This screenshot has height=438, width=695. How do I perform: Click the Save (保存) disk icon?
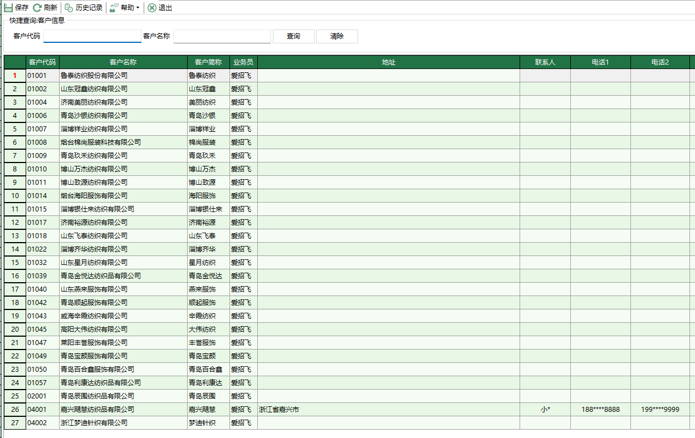(8, 8)
